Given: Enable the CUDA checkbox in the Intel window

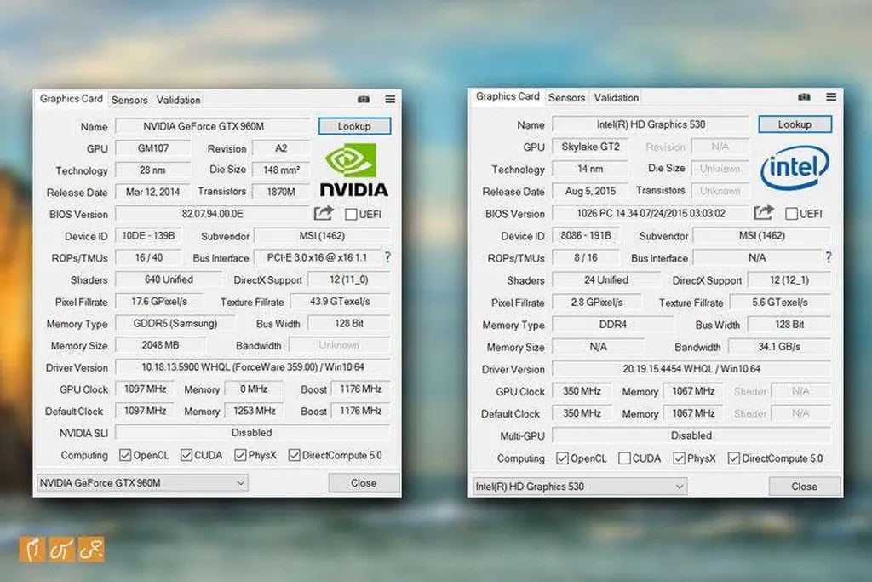Looking at the screenshot, I should 624,458.
